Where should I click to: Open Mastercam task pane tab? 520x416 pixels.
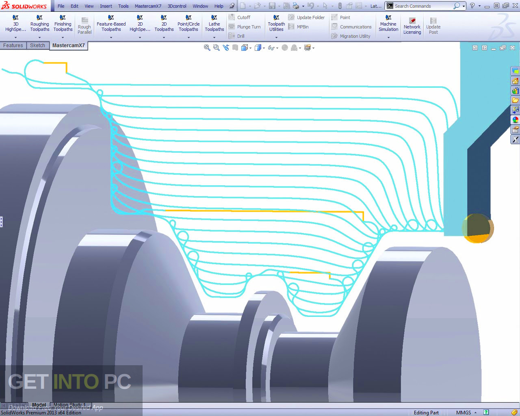point(515,139)
